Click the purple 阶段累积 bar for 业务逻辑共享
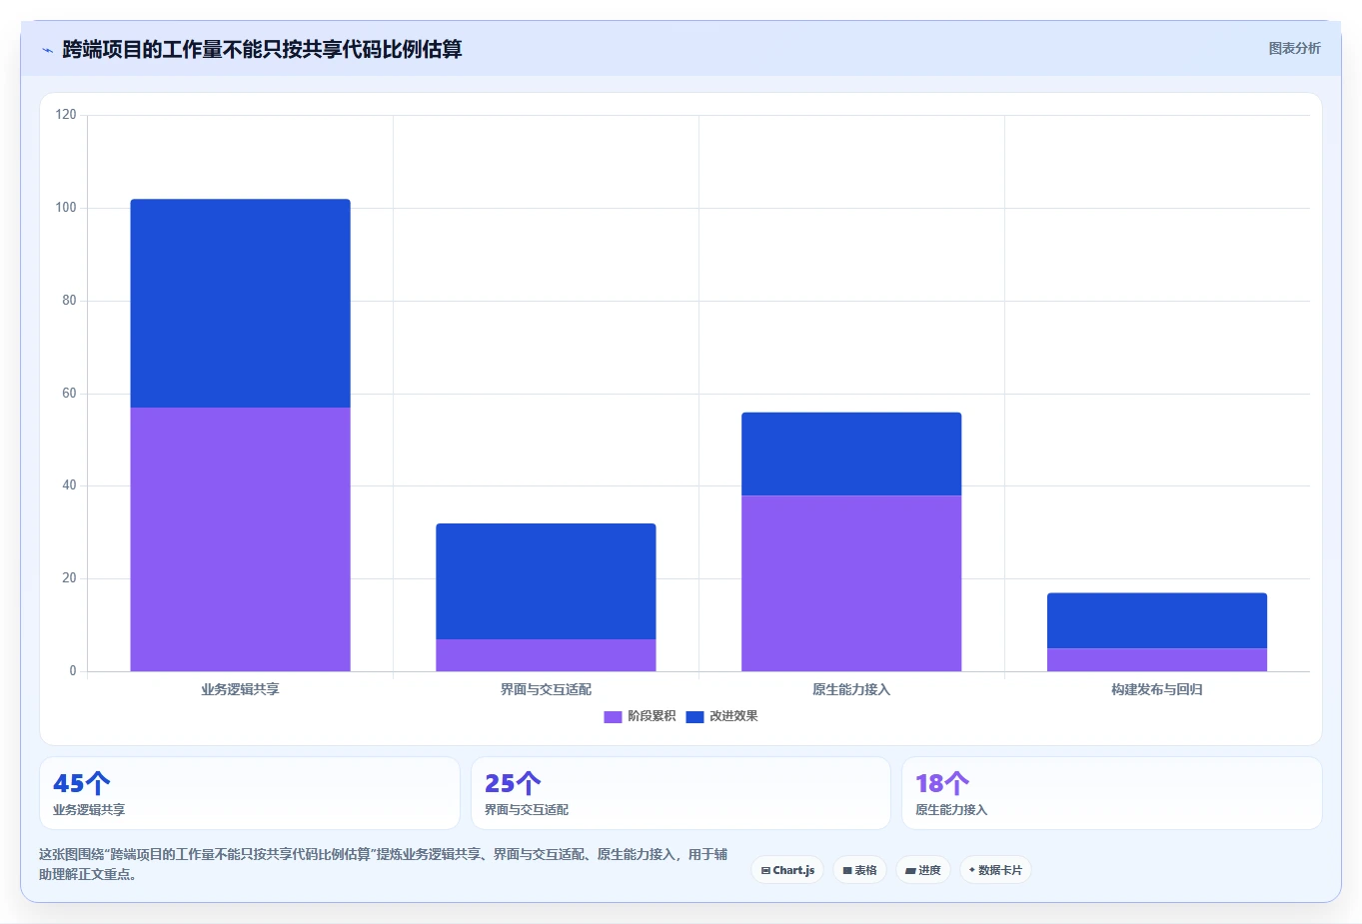 click(x=240, y=539)
